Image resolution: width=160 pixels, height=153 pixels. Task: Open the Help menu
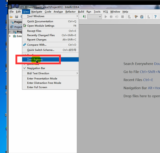pyautogui.click(x=125, y=12)
